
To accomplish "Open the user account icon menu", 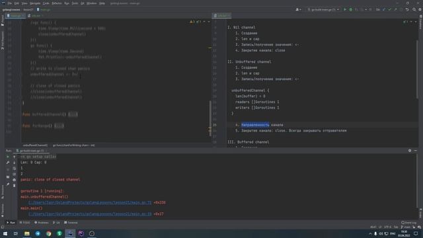I will (298, 9).
